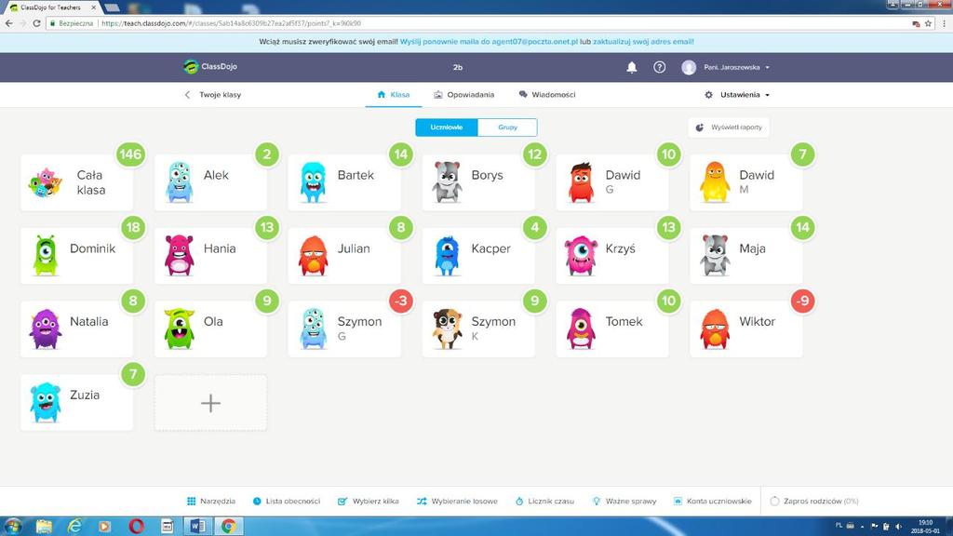Click the 146 class points badge

130,154
